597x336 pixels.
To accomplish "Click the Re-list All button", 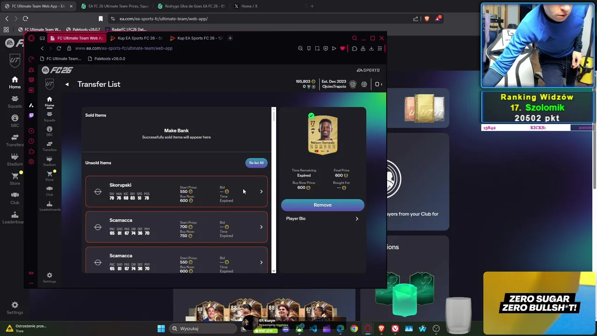I will point(256,163).
